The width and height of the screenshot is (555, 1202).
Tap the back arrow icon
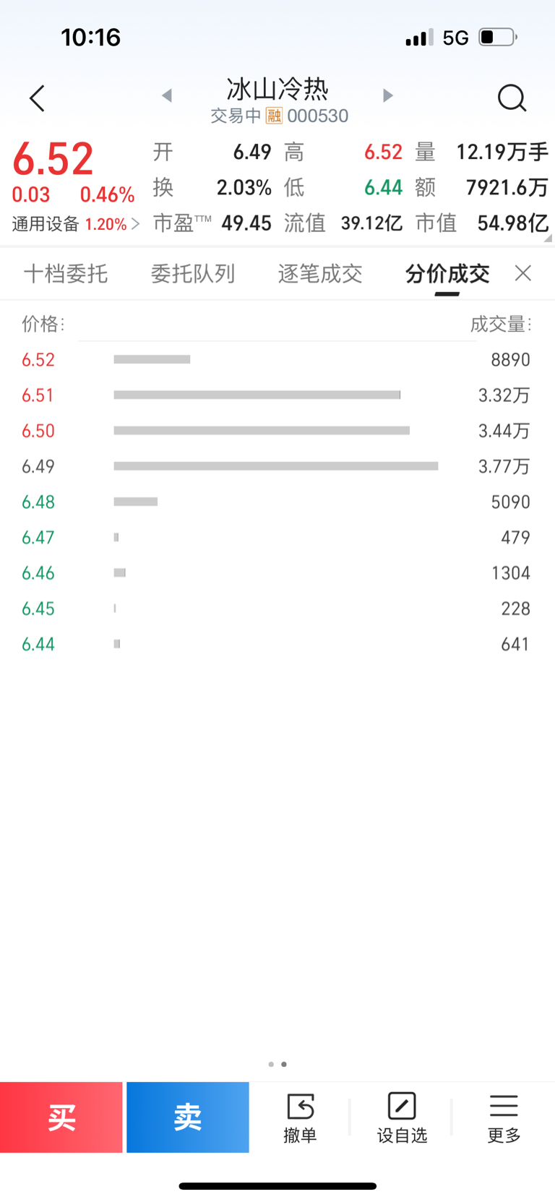click(38, 98)
